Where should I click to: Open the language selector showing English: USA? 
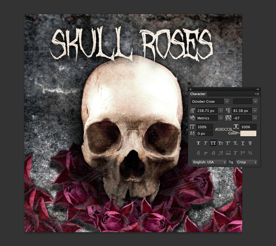point(209,162)
